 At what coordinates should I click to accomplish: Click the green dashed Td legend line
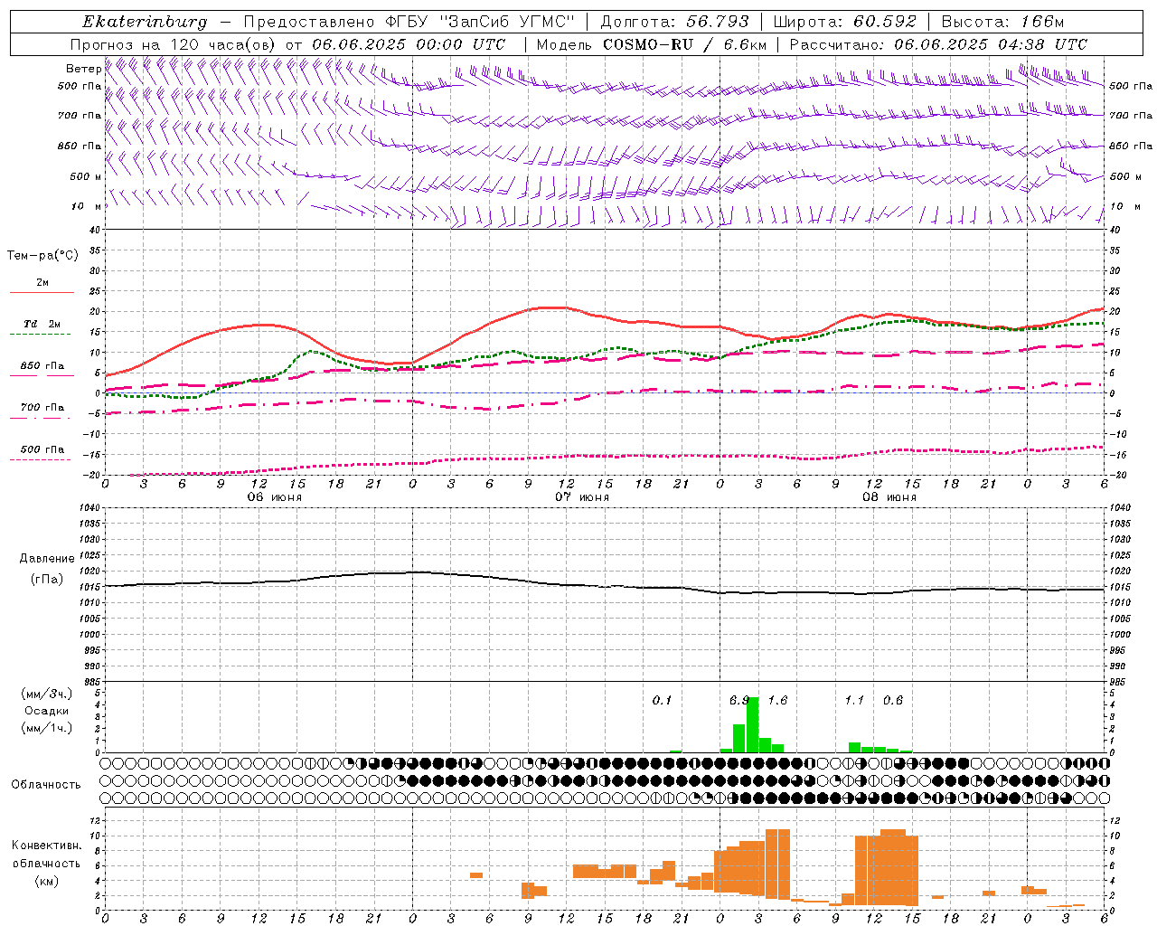(x=40, y=335)
